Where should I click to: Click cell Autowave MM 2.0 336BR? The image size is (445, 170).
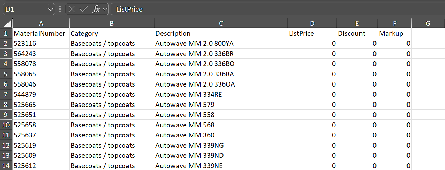(221, 54)
